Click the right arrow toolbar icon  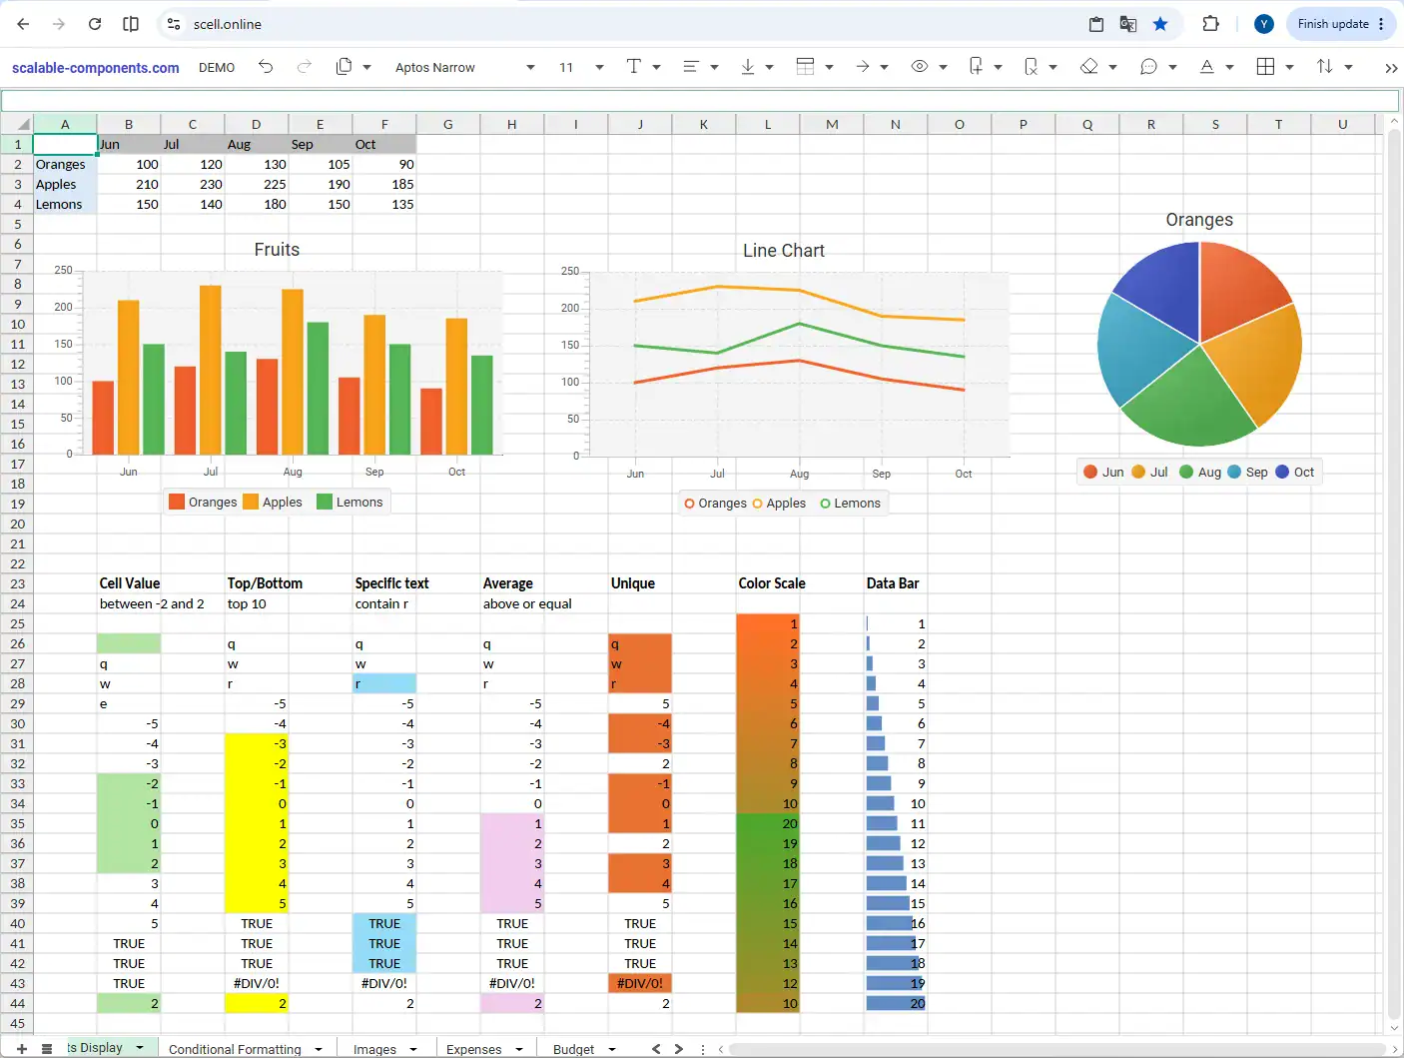click(862, 67)
